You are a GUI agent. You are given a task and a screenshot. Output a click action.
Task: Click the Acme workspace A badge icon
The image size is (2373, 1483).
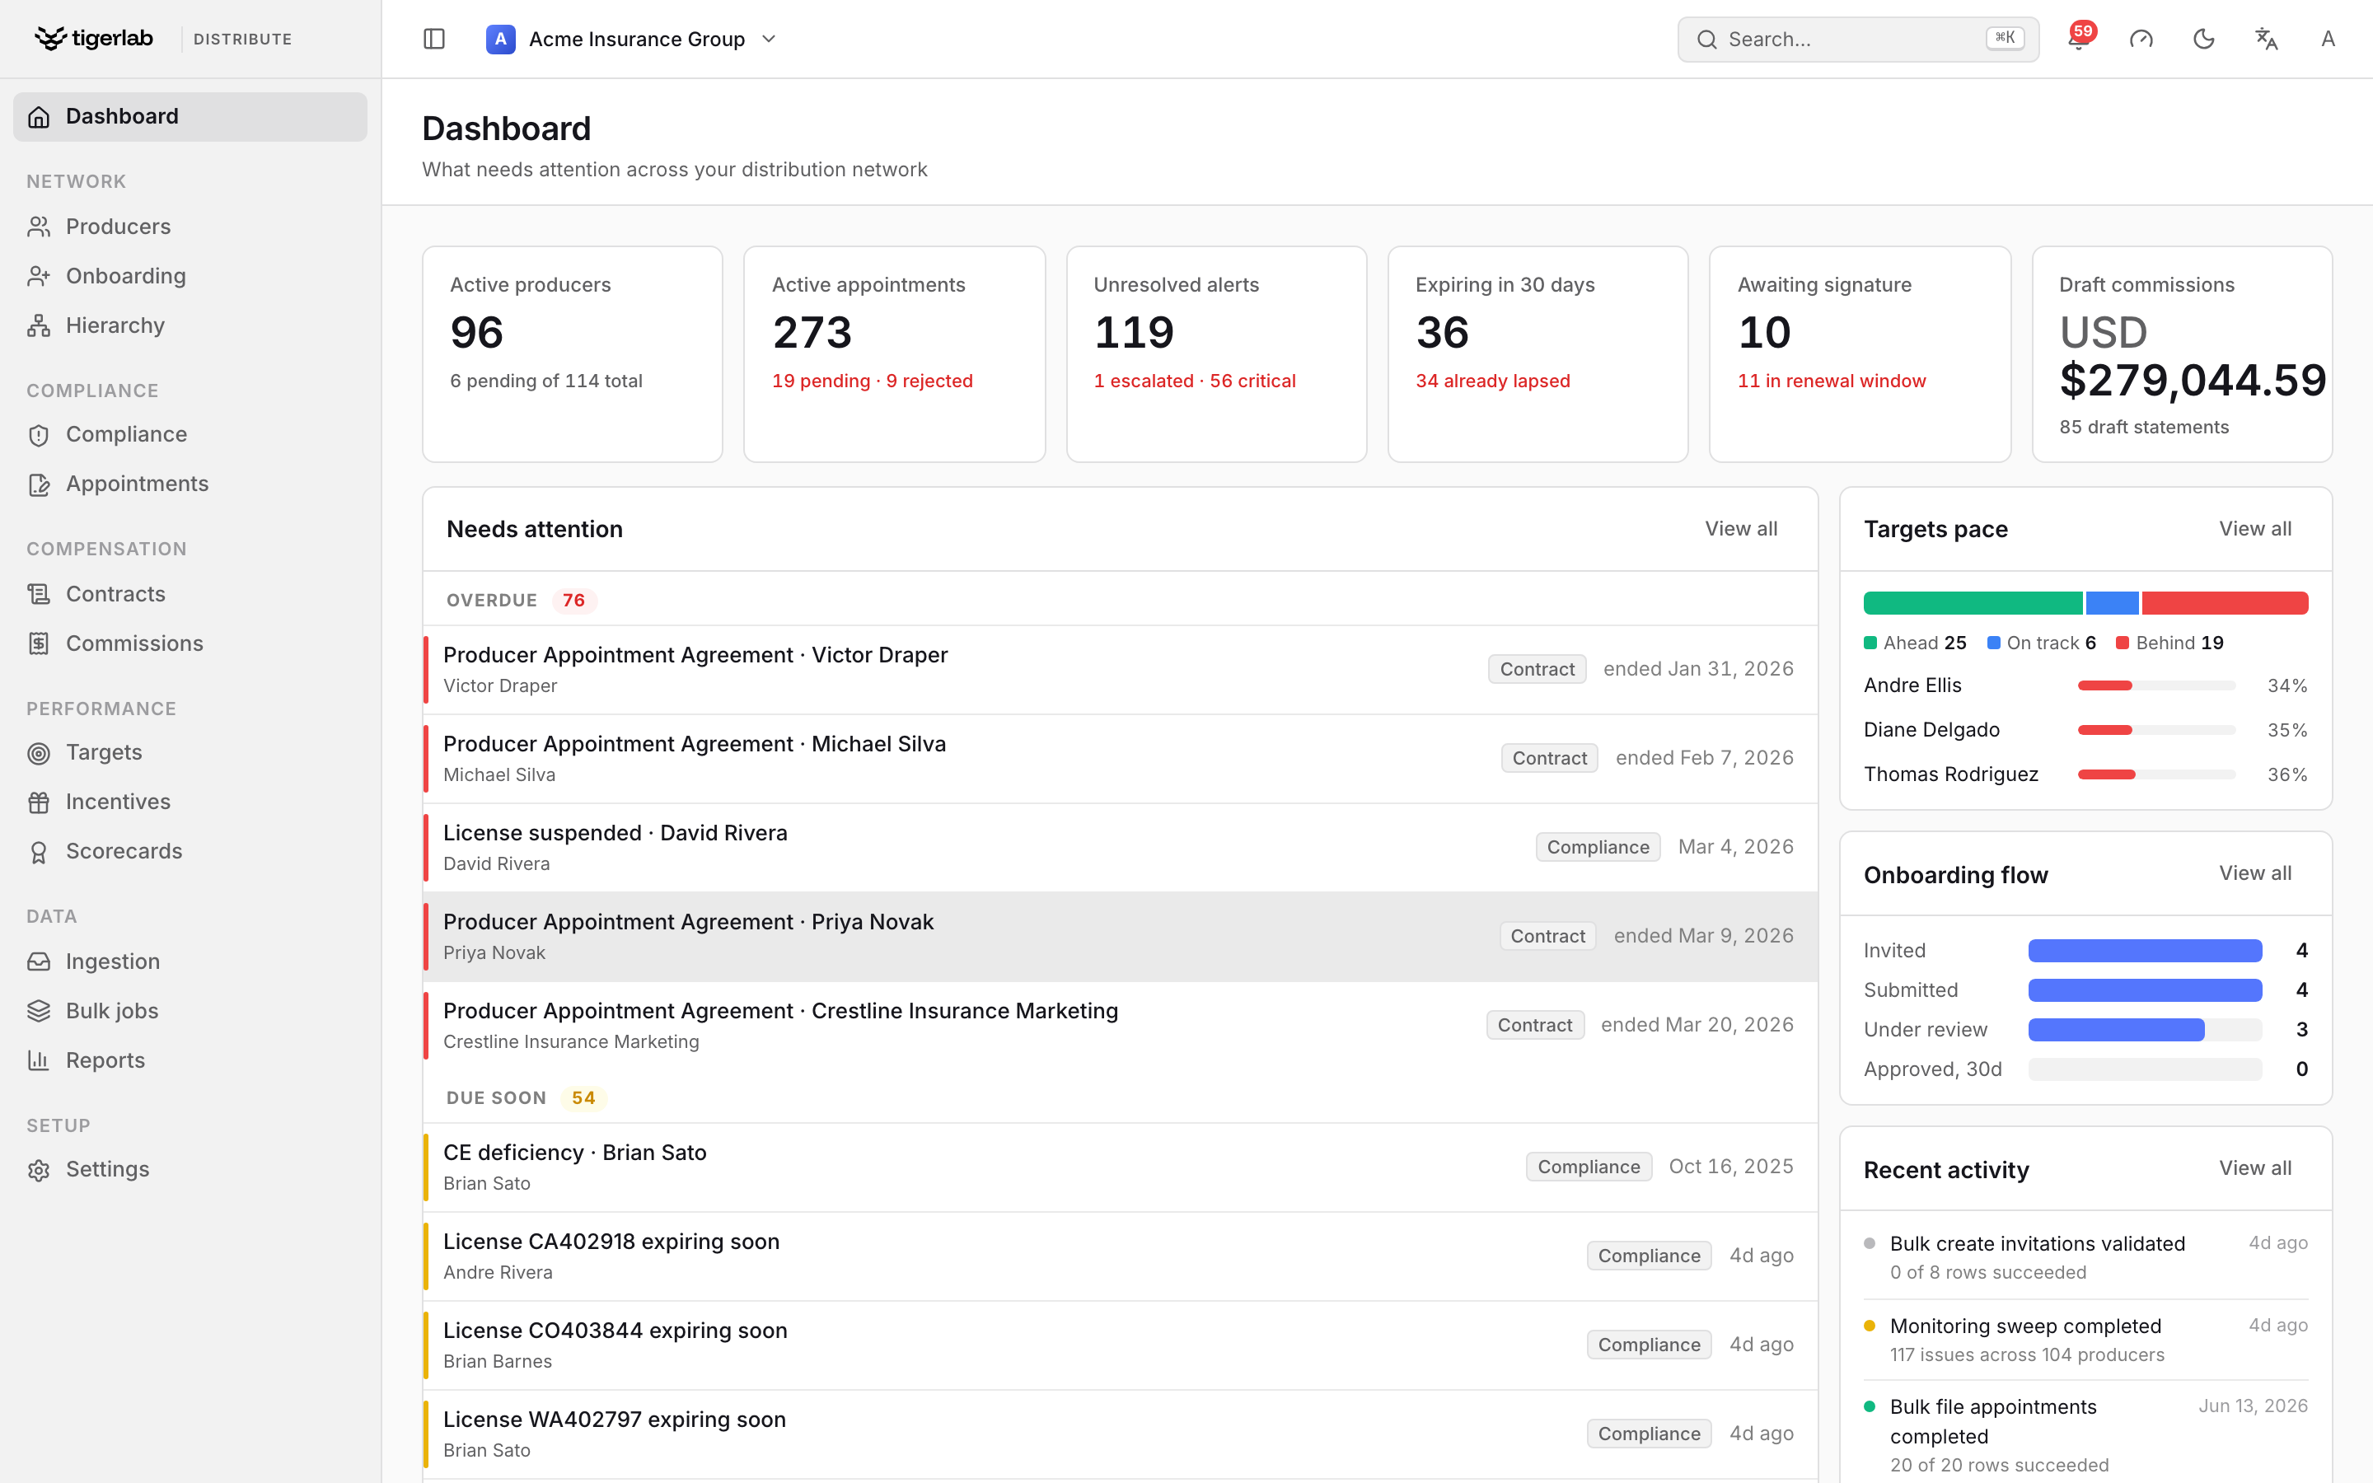(x=500, y=40)
